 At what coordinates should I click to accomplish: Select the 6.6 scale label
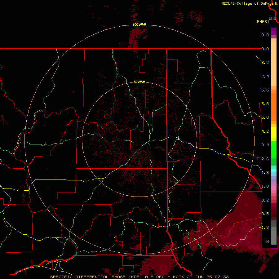pyautogui.click(x=265, y=90)
